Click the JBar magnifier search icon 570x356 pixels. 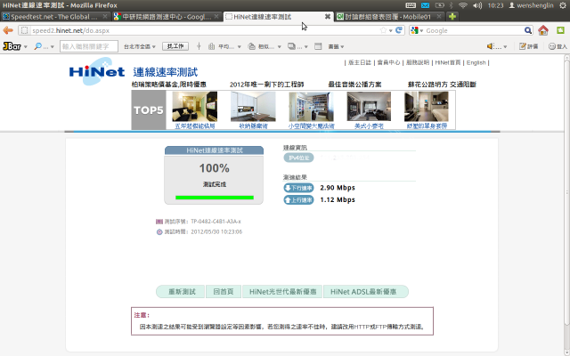(x=37, y=46)
